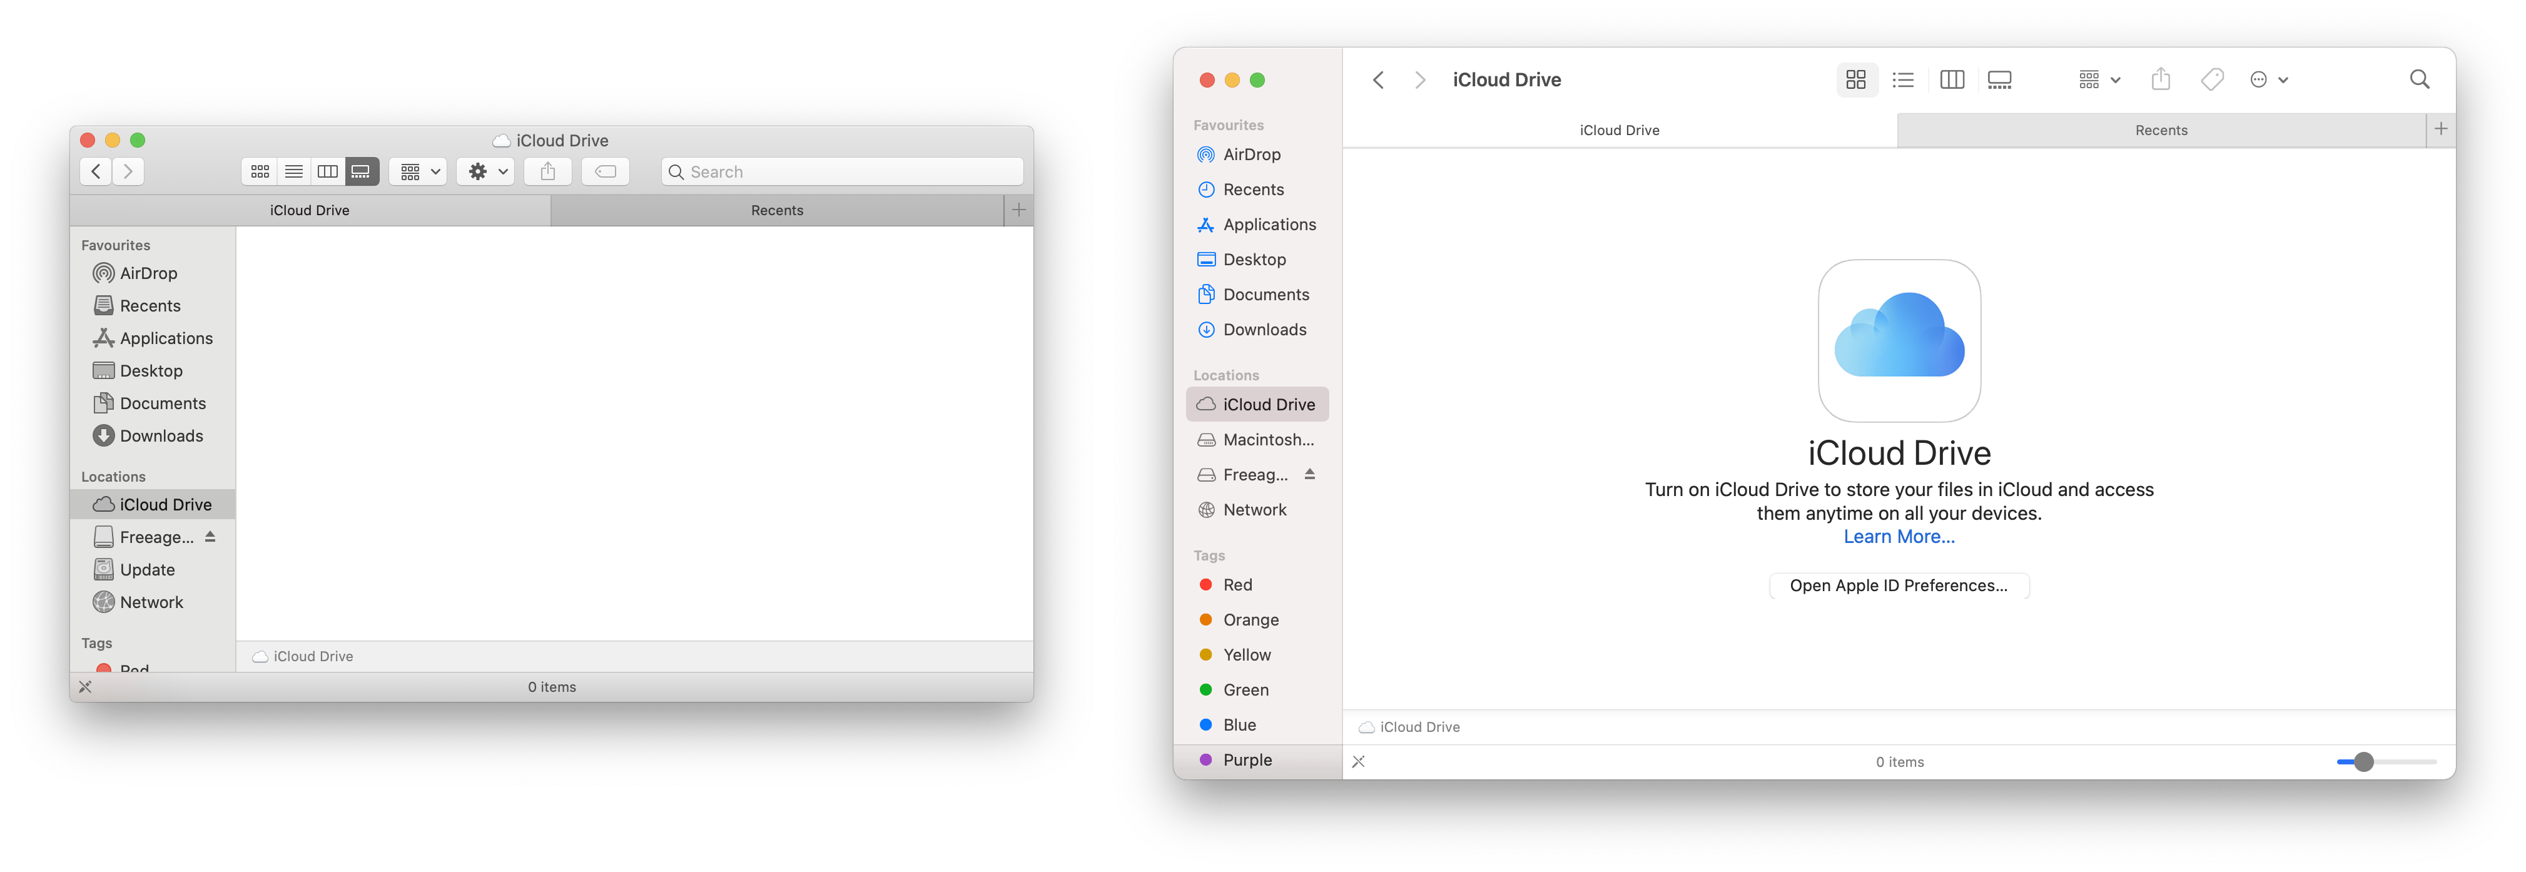Click iCloud Drive path bar item in left window

(303, 656)
